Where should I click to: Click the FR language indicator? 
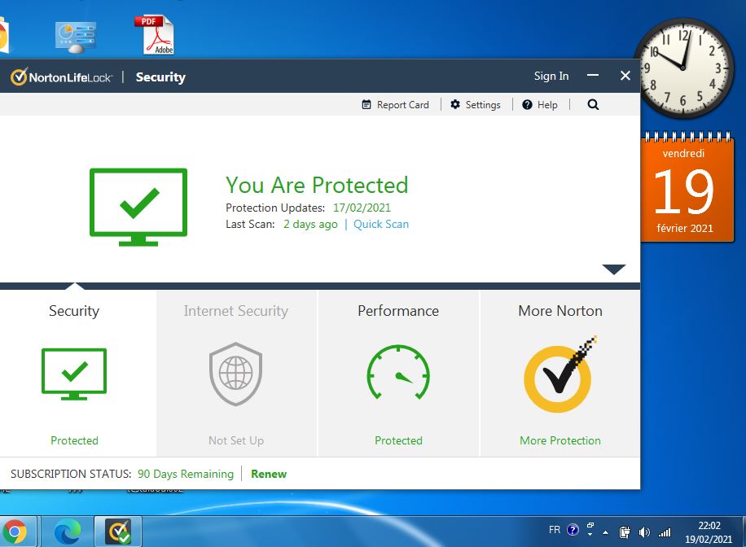(555, 530)
